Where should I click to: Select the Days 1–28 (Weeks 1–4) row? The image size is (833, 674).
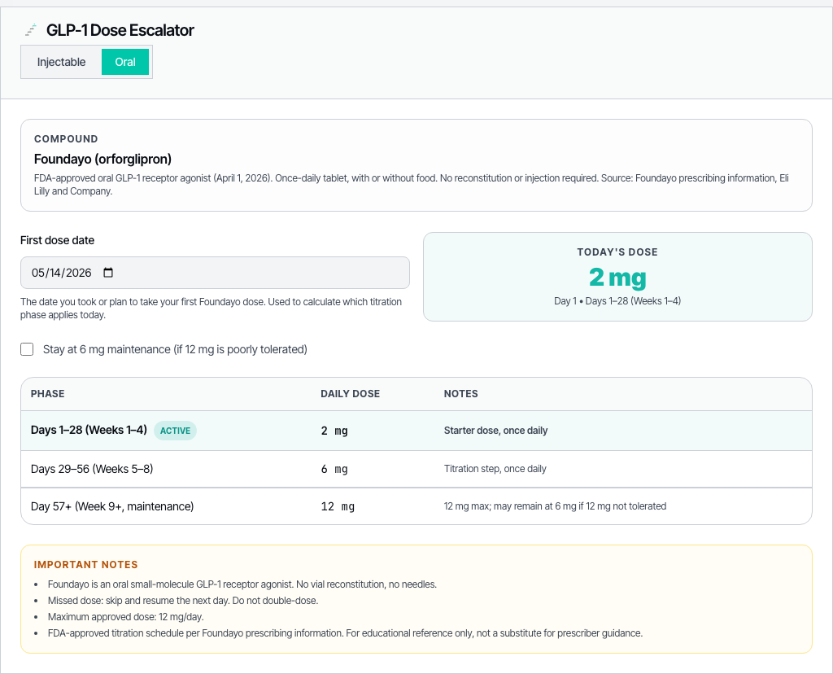[x=416, y=431]
